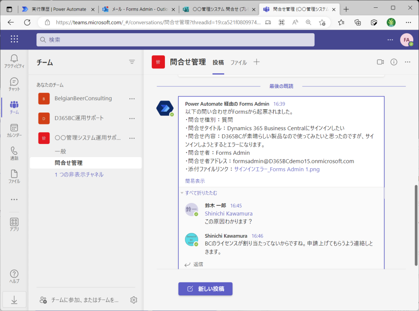
Task: Open Chat in the Teams sidebar
Action: point(14,84)
